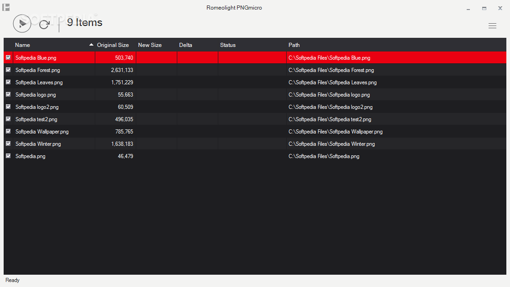Click path C:\Softpedia Files\Softpedia test2.png
Image resolution: width=510 pixels, height=287 pixels.
click(x=330, y=119)
